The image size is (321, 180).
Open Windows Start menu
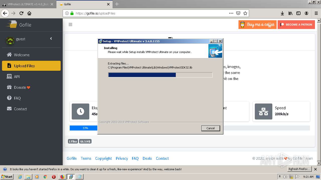click(7, 176)
